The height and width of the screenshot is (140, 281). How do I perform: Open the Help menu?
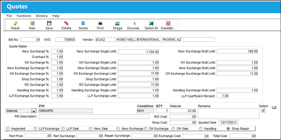point(56,16)
